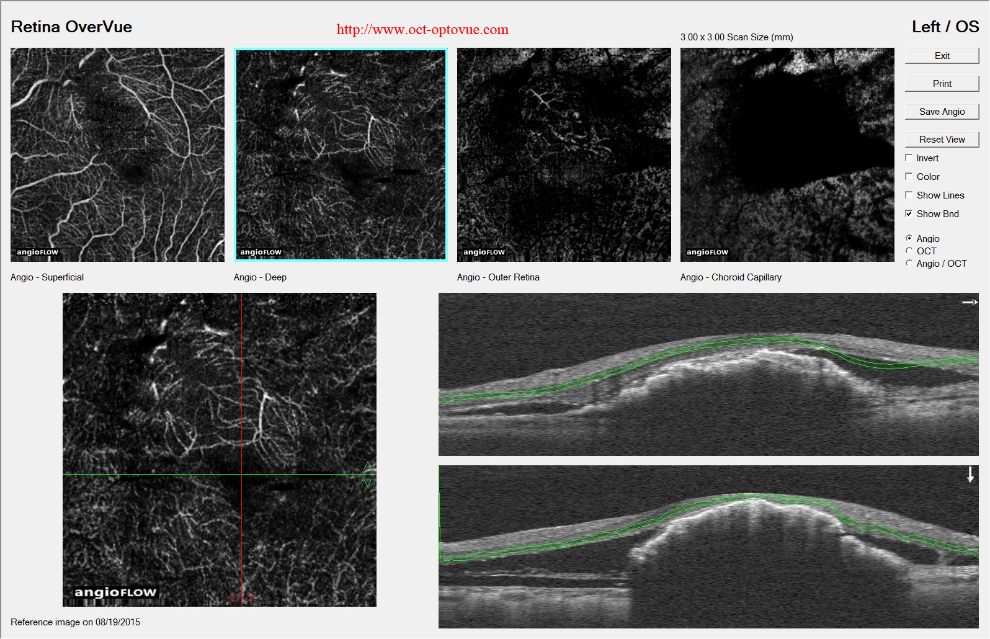
Task: Click the green up triangle on horizontal line
Action: (368, 466)
